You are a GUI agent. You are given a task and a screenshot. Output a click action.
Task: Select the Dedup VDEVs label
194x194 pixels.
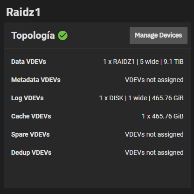31,152
